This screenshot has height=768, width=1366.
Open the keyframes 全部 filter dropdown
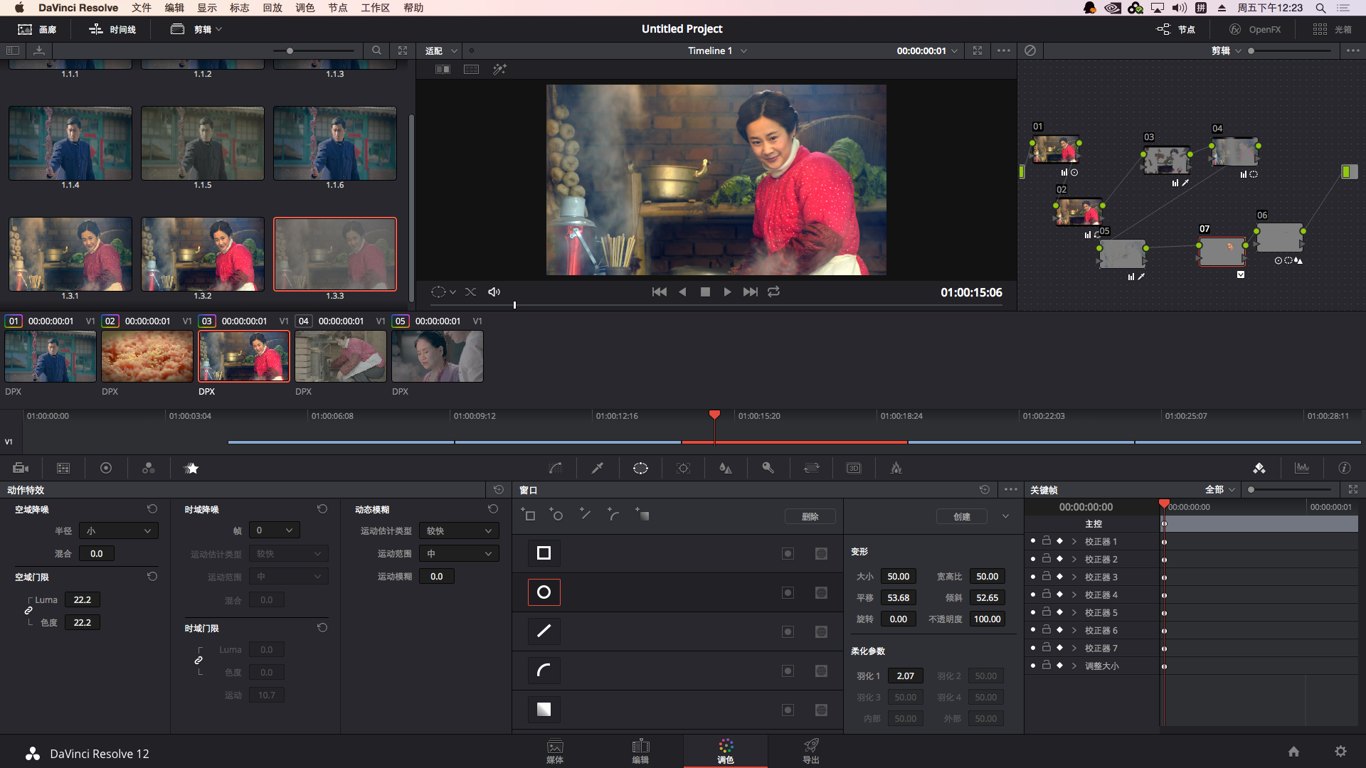1219,489
